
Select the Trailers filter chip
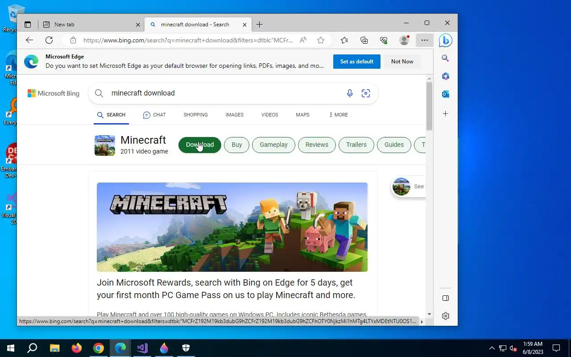[x=356, y=145]
